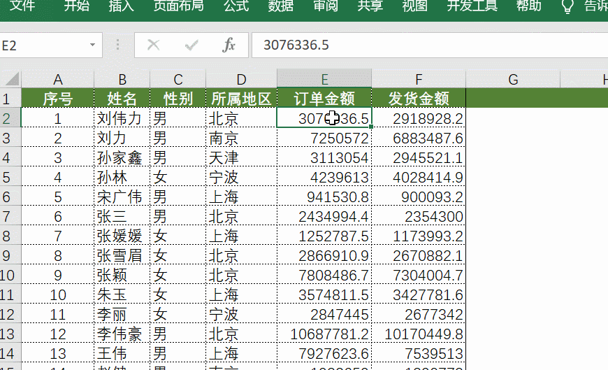Switch to the 开始 ribbon tab

click(x=76, y=6)
